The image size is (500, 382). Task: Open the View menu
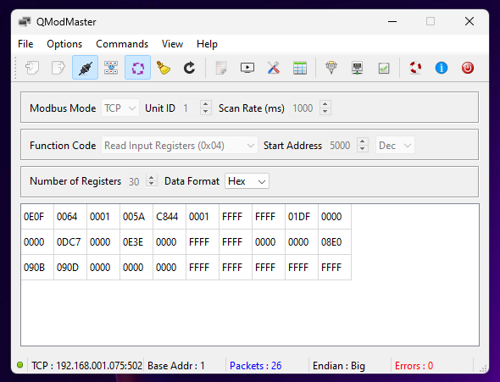coord(172,44)
